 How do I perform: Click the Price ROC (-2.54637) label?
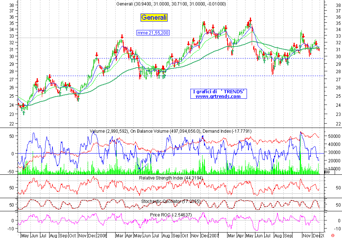click(x=171, y=215)
